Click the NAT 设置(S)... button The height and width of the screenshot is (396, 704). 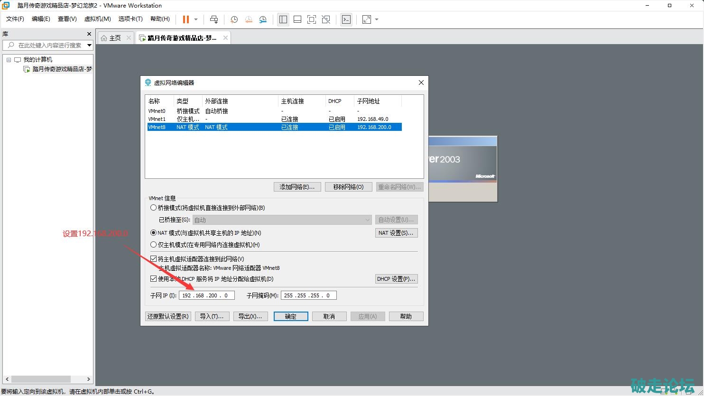pos(396,233)
